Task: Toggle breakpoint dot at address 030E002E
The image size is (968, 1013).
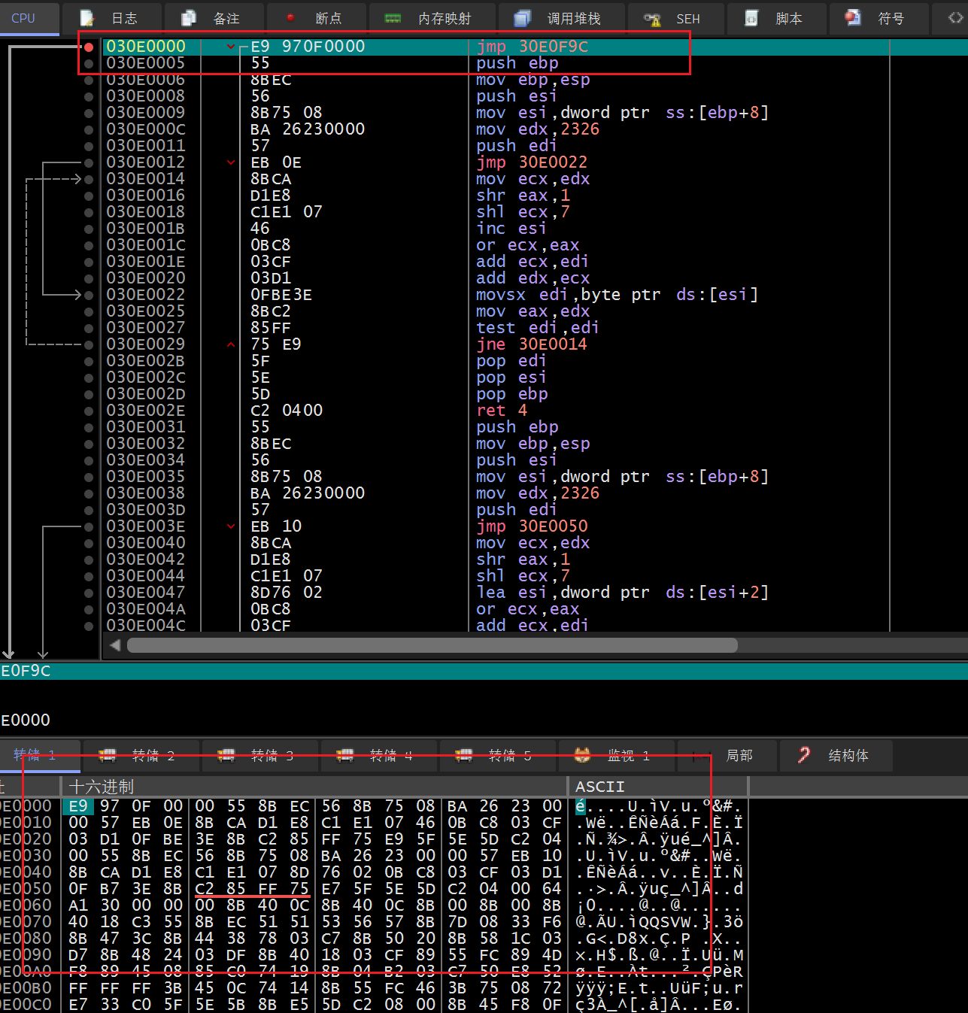Action: [x=89, y=411]
